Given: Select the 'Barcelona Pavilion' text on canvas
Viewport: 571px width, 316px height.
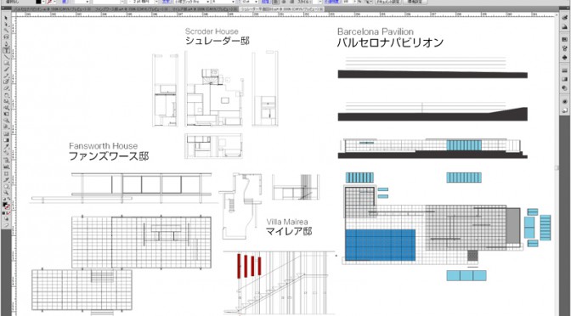Looking at the screenshot, I should pos(376,31).
